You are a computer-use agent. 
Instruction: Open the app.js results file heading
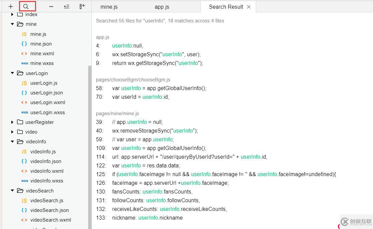click(x=103, y=37)
